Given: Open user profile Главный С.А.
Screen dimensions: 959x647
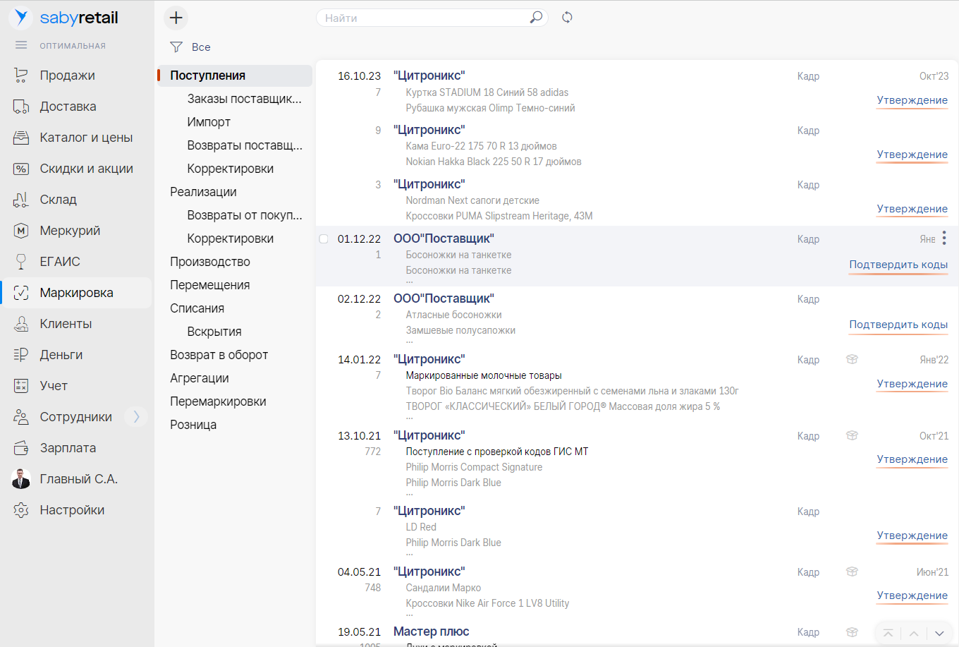Looking at the screenshot, I should click(x=78, y=479).
